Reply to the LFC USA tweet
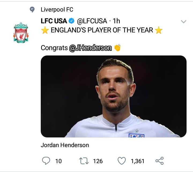The image size is (193, 172). [46, 161]
